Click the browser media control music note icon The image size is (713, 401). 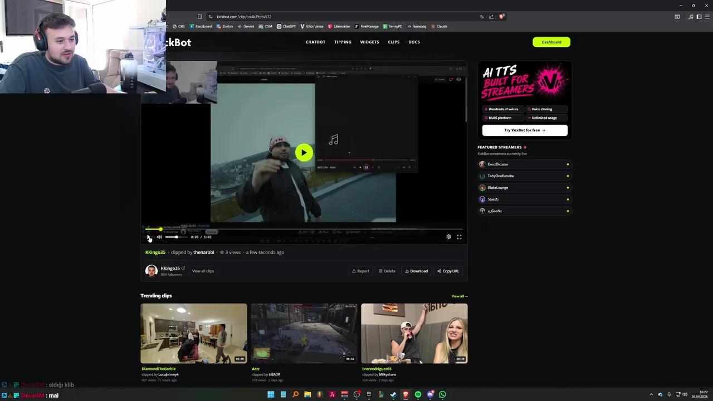click(x=691, y=17)
